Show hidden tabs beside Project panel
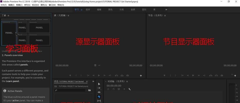 (93, 81)
